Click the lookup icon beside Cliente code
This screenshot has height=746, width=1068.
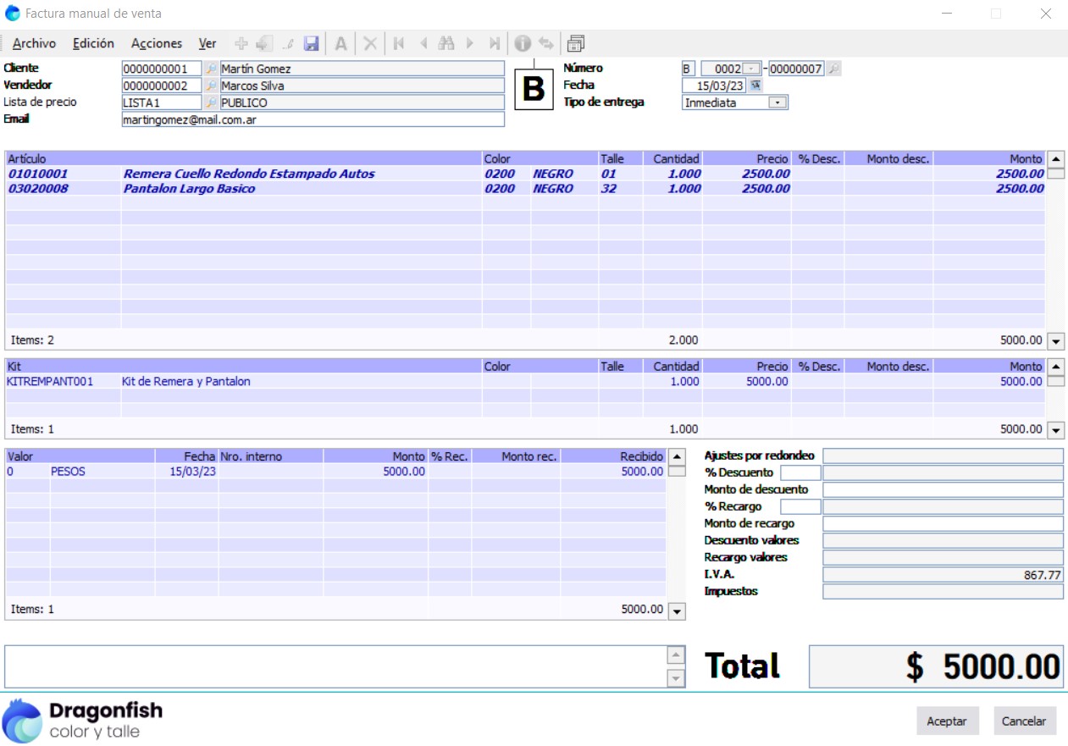pos(211,69)
